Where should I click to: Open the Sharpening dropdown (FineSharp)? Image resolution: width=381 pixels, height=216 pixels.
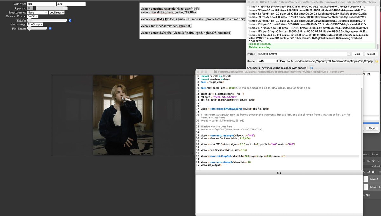tap(35, 24)
